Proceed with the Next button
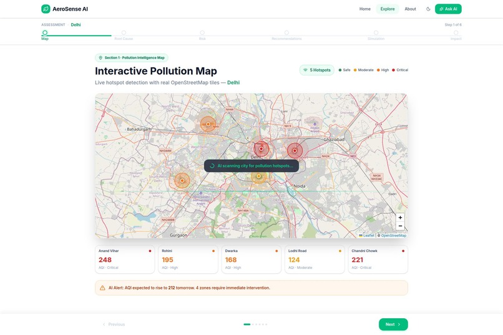Screen dimensions: 503x335 coord(393,324)
